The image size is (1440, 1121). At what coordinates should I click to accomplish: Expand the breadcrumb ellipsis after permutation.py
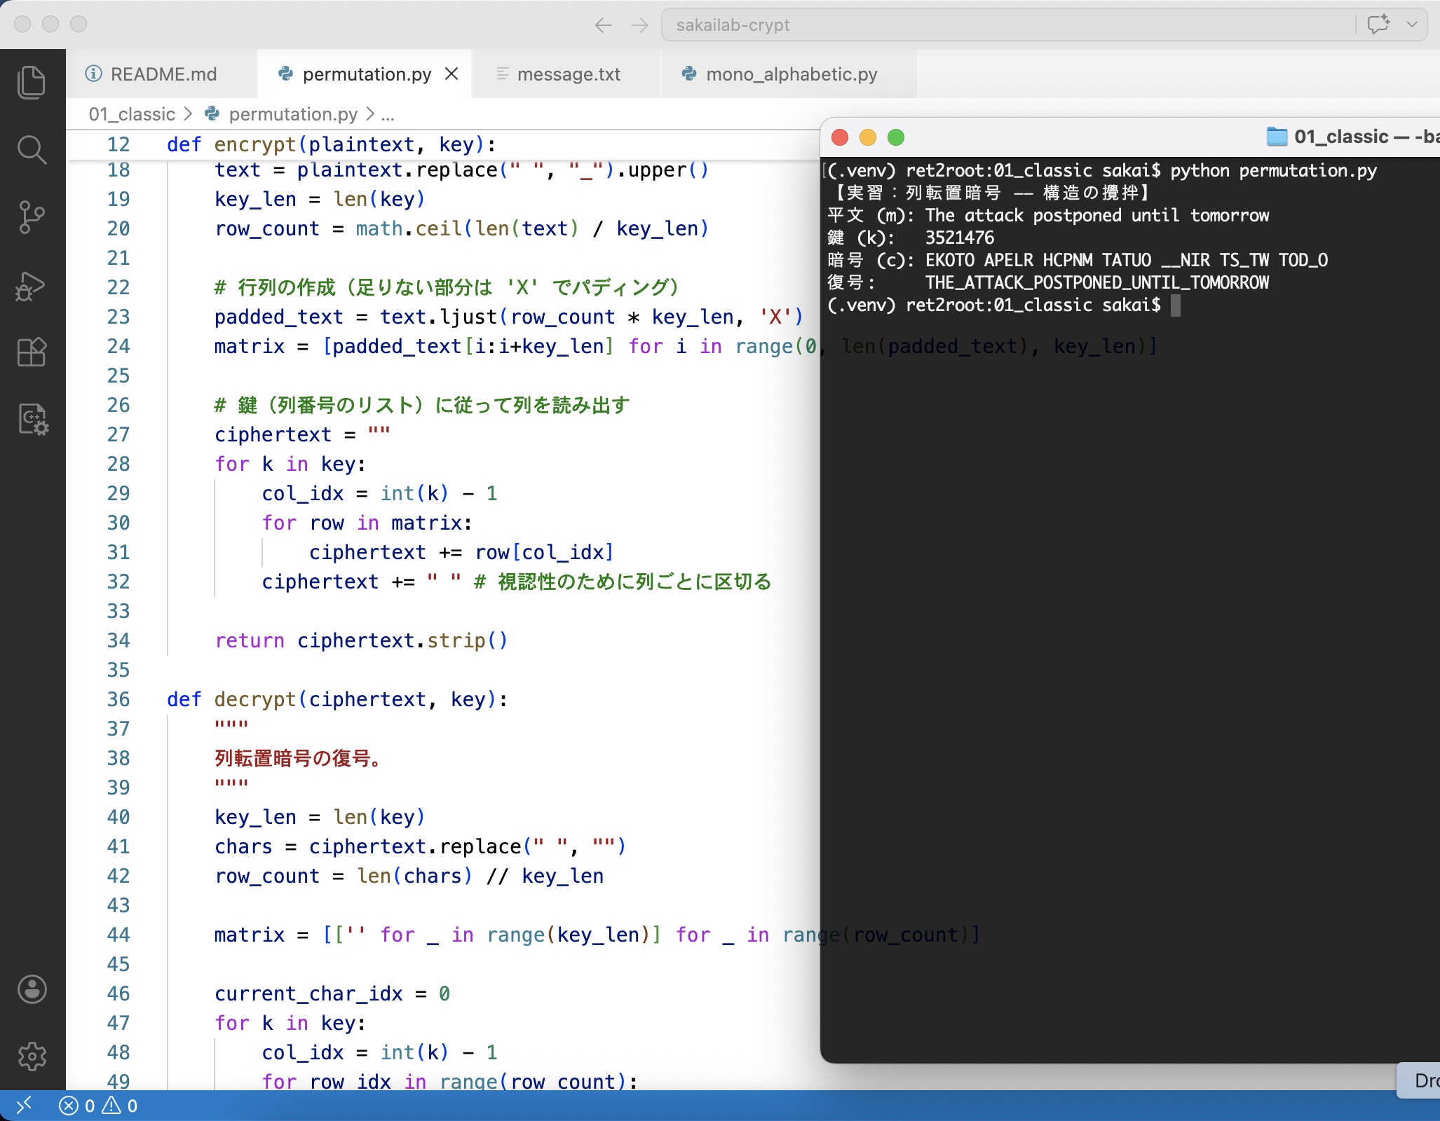tap(388, 114)
